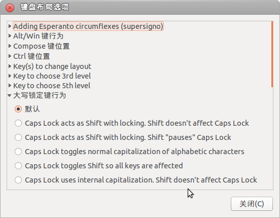Select the 大写锁定键行为 tree row label
The width and height of the screenshot is (280, 218).
[40, 95]
